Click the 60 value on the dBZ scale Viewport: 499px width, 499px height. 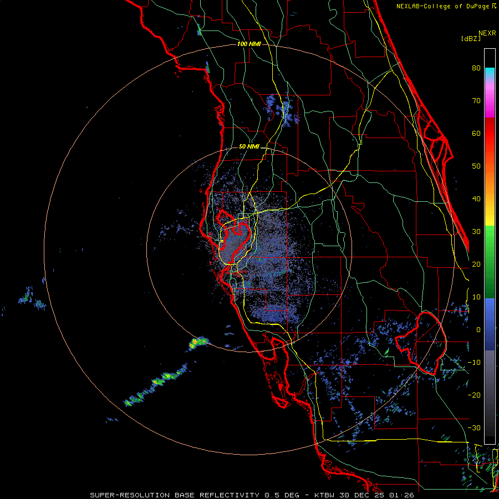pyautogui.click(x=476, y=133)
